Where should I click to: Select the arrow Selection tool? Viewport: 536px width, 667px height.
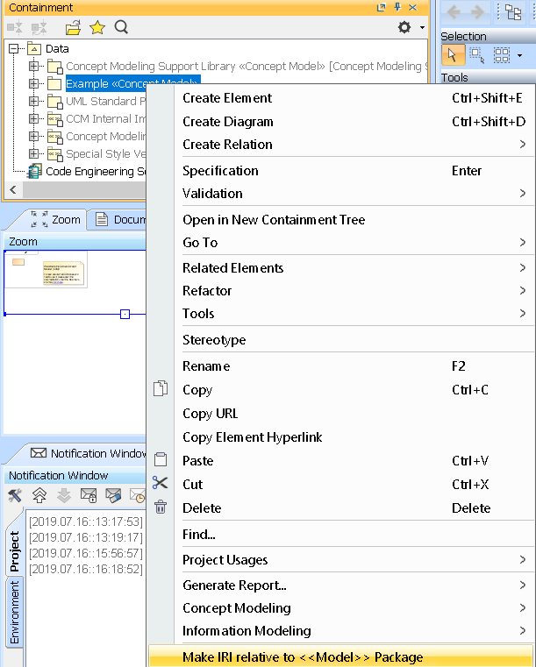(x=453, y=55)
